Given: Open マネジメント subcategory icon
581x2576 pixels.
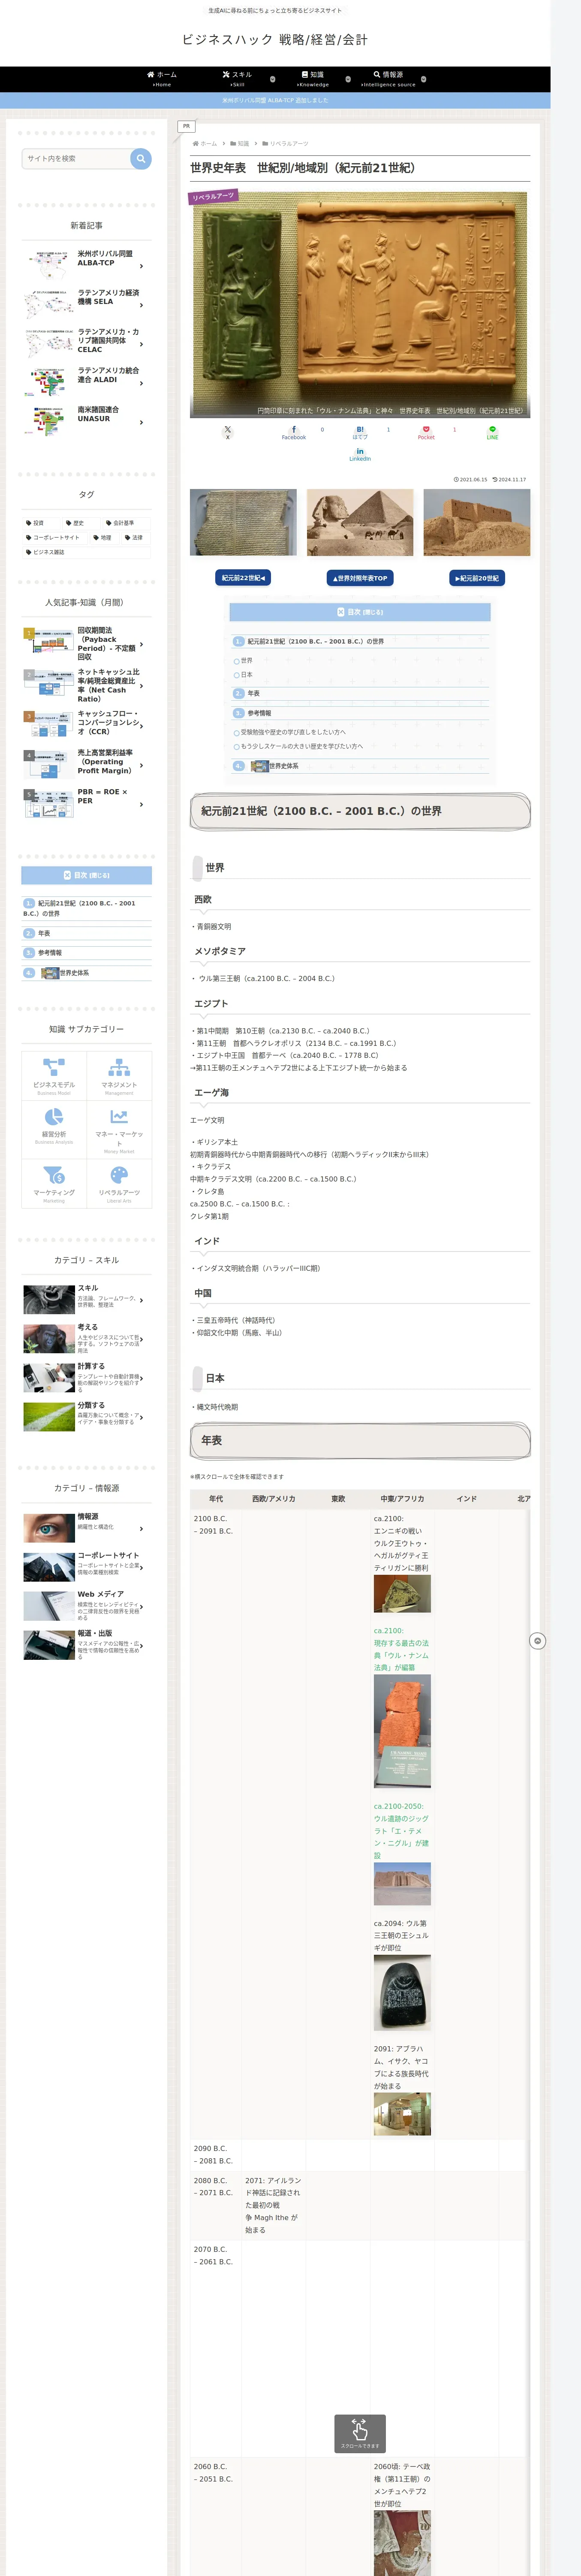Looking at the screenshot, I should (119, 1076).
